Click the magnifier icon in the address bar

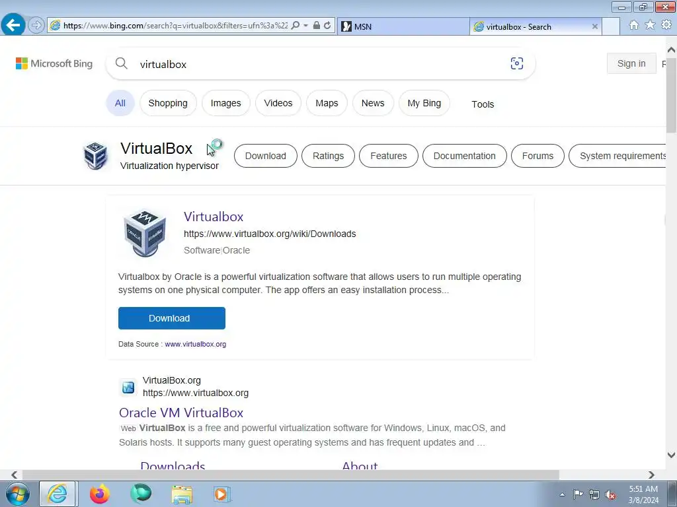(x=296, y=26)
